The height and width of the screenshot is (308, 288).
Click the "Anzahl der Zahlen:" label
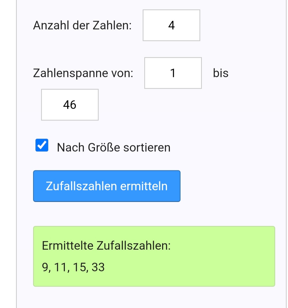82,26
